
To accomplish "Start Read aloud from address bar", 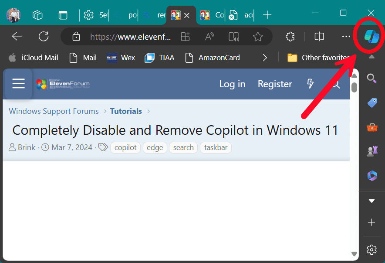I will pyautogui.click(x=209, y=37).
